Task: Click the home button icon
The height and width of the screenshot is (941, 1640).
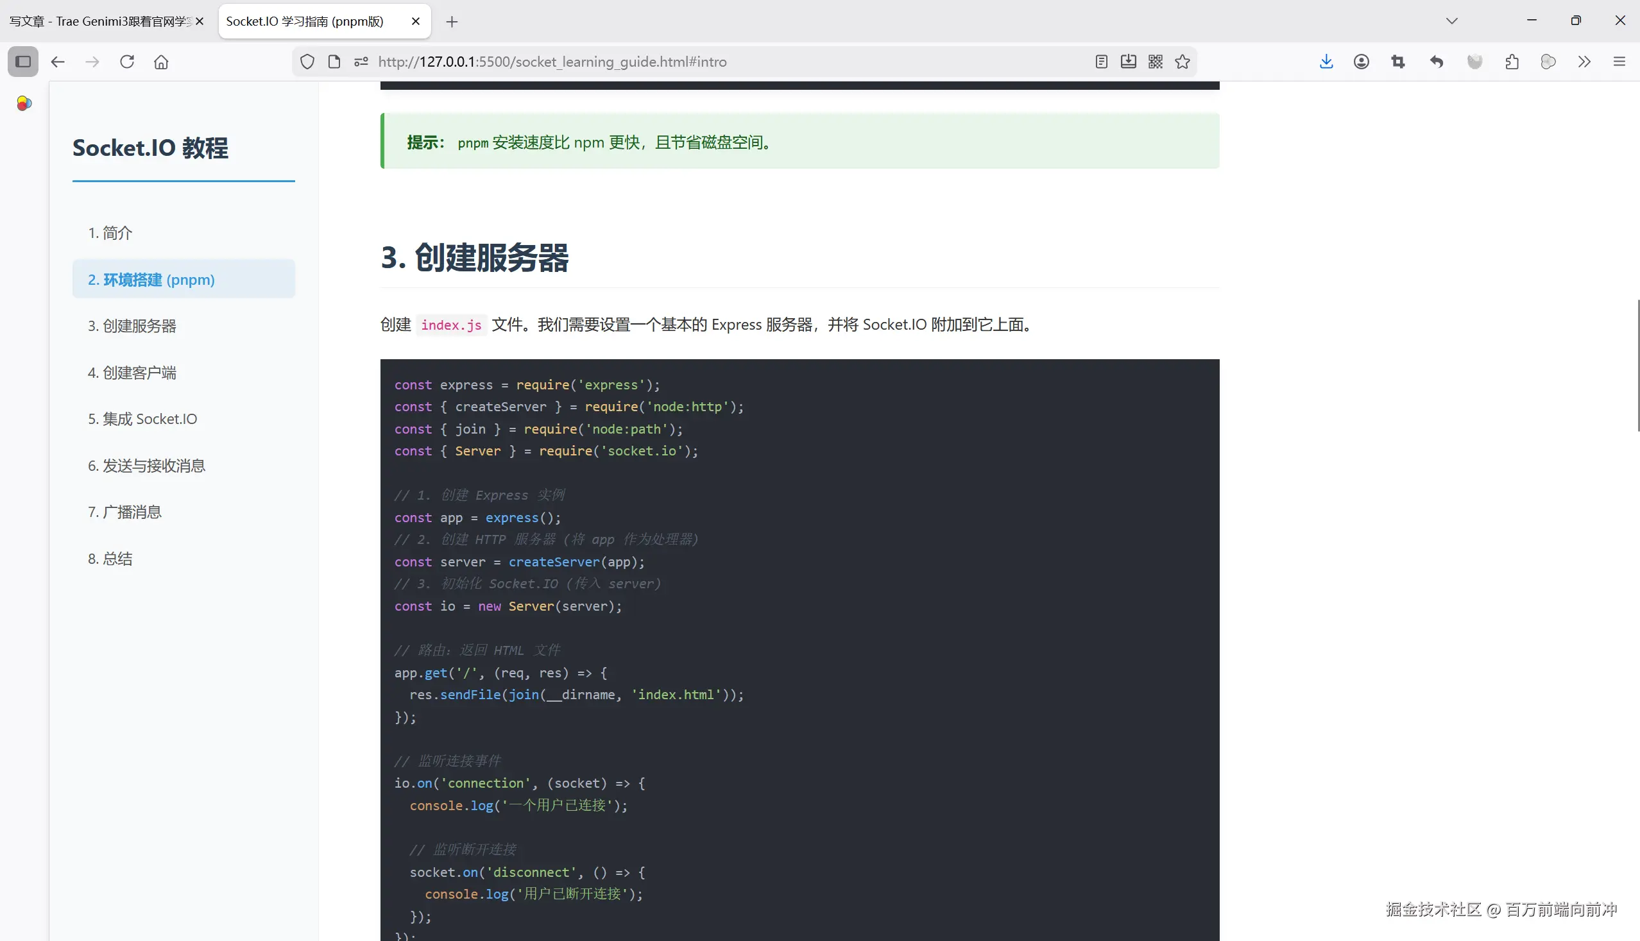Action: tap(161, 62)
